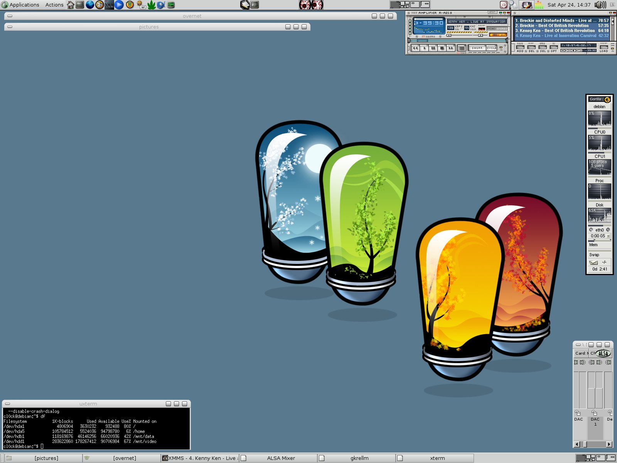Click the volume speaker icon in panel
This screenshot has height=463, width=617.
[x=600, y=5]
